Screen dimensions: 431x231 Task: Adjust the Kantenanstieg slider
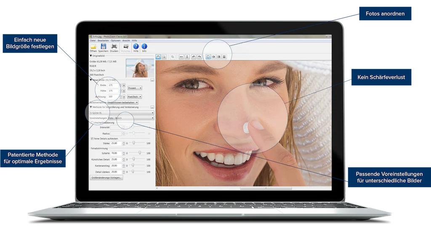133,165
